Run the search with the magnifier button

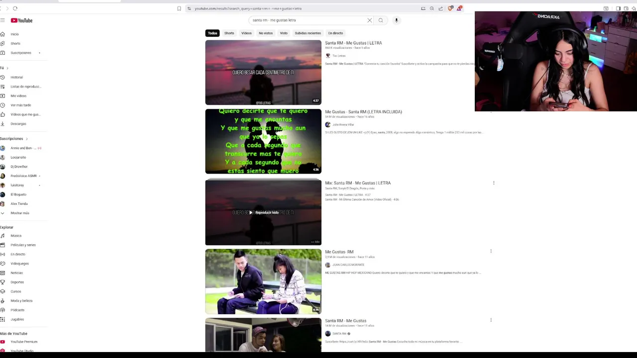(x=381, y=20)
